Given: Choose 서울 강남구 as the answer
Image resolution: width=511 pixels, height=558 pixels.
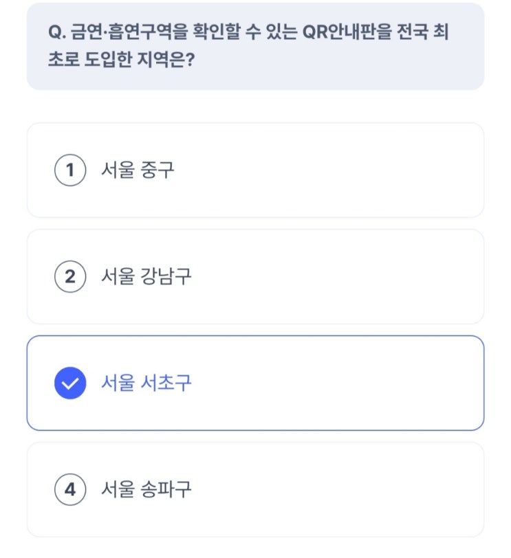Looking at the screenshot, I should pos(254,277).
